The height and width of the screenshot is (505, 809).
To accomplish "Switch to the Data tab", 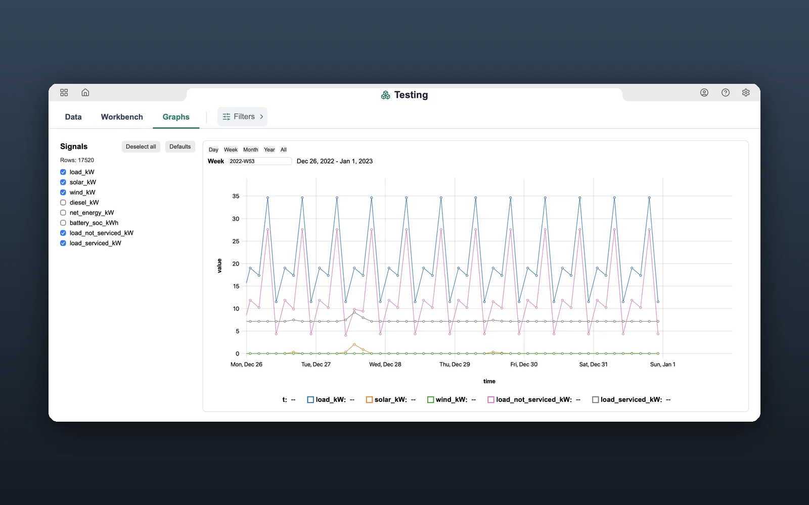I will [73, 117].
